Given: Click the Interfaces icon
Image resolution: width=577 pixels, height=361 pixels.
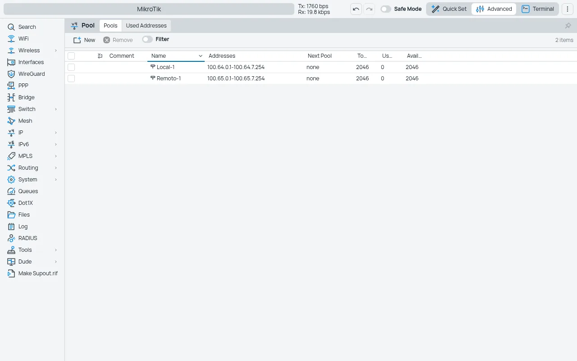Looking at the screenshot, I should pos(11,62).
